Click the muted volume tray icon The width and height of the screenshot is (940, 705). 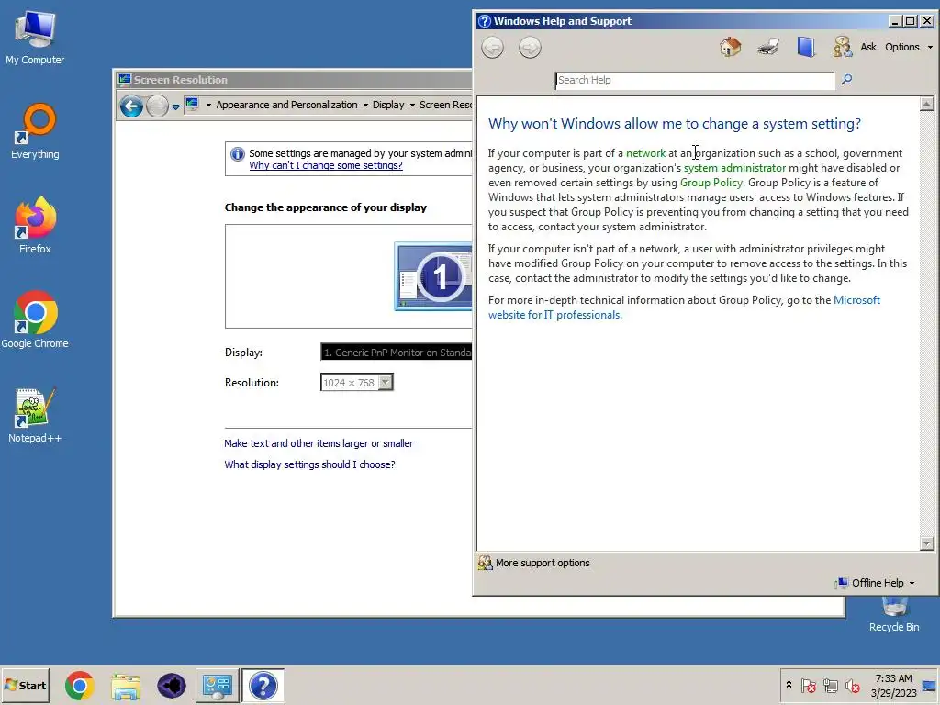(x=852, y=685)
